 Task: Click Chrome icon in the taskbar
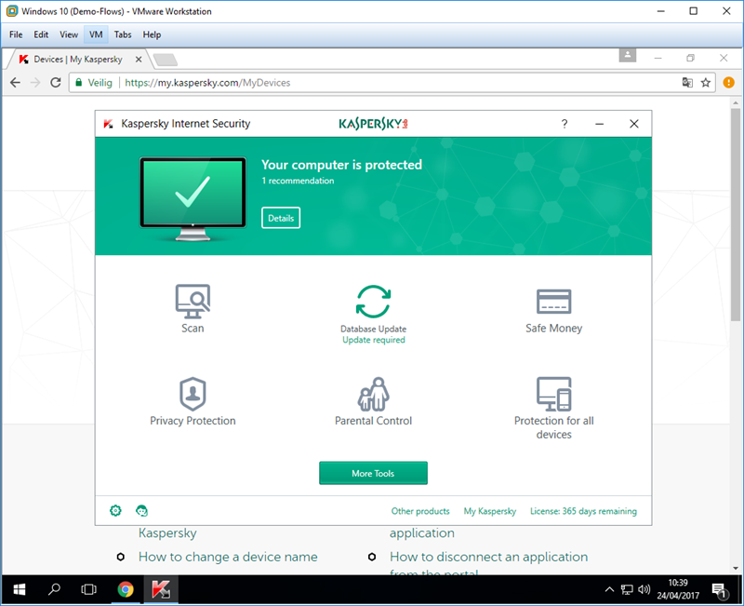(126, 589)
